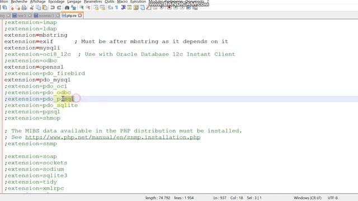358x201 pixels.
Task: Open the User Defined Language icon
Action: click(129, 7)
